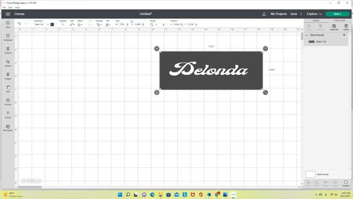Open the View menu
This screenshot has height=199, width=353.
tap(10, 7)
